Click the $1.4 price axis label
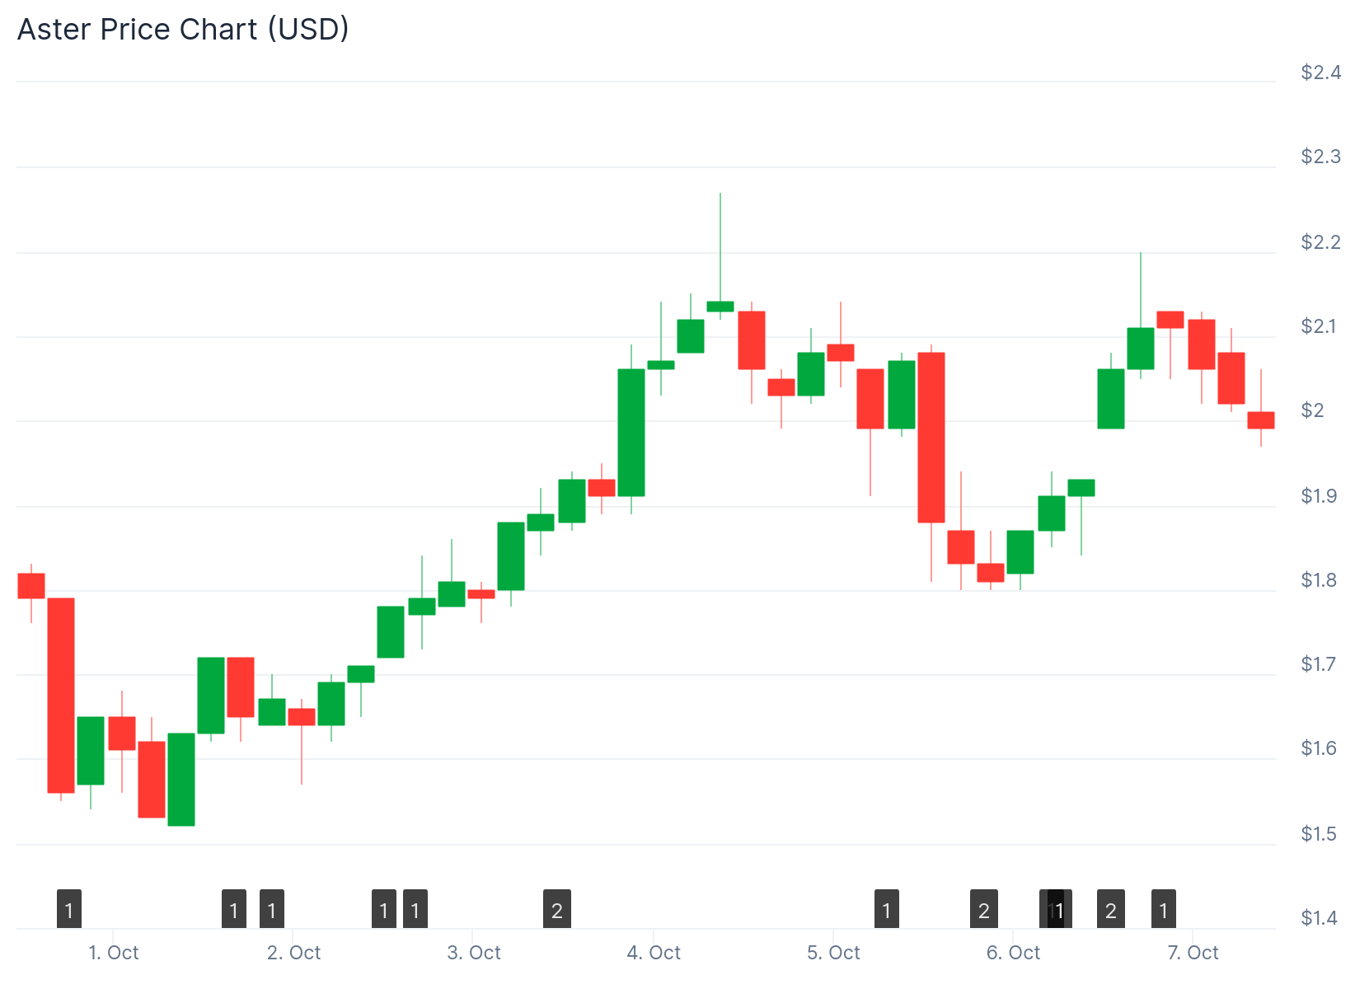Screen dimensions: 1355x989 pyautogui.click(x=1320, y=917)
